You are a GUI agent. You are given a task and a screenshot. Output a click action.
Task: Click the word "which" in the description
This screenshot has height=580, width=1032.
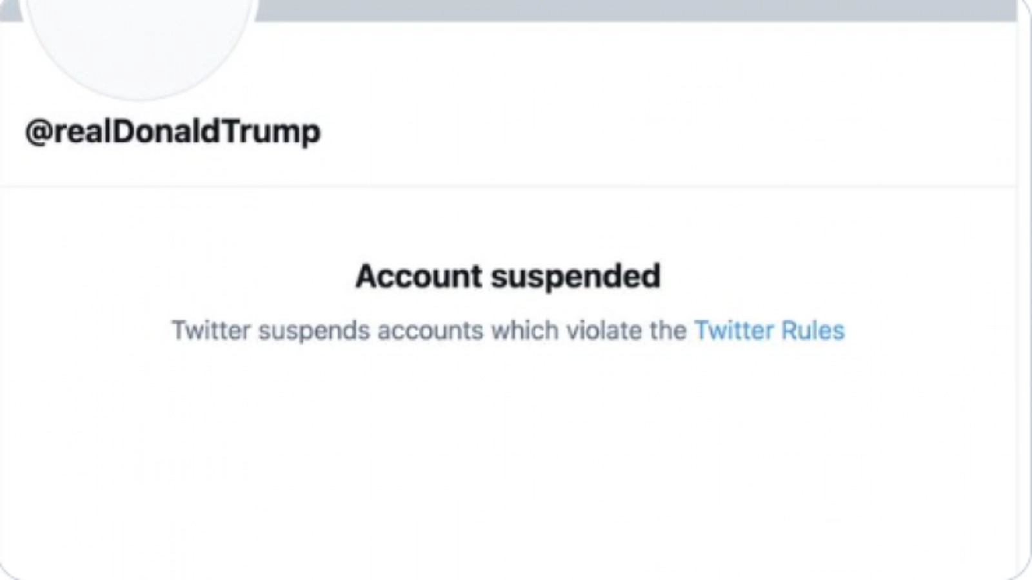tap(525, 331)
